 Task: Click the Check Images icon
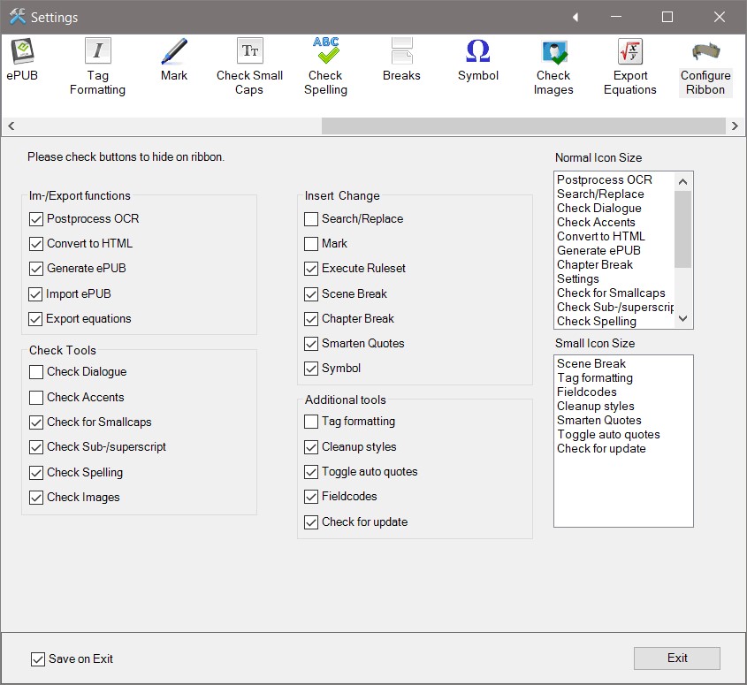pos(553,52)
